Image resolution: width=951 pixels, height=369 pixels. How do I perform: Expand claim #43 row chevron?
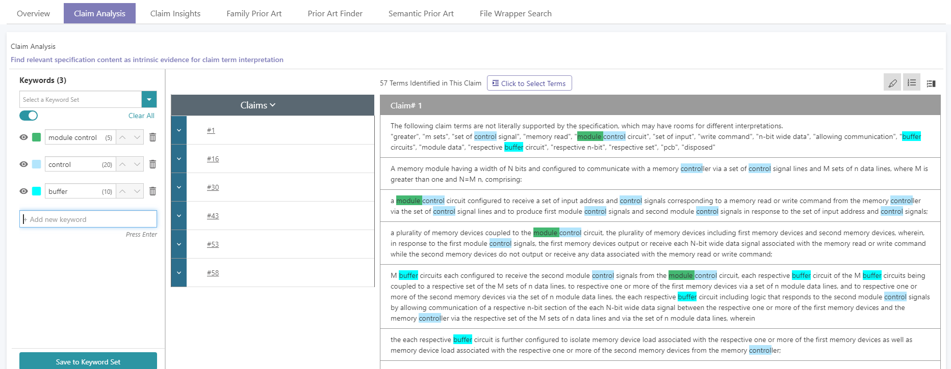coord(179,216)
